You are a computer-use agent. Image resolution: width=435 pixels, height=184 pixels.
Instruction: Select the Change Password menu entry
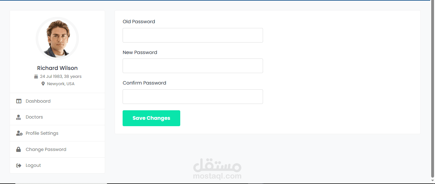46,149
